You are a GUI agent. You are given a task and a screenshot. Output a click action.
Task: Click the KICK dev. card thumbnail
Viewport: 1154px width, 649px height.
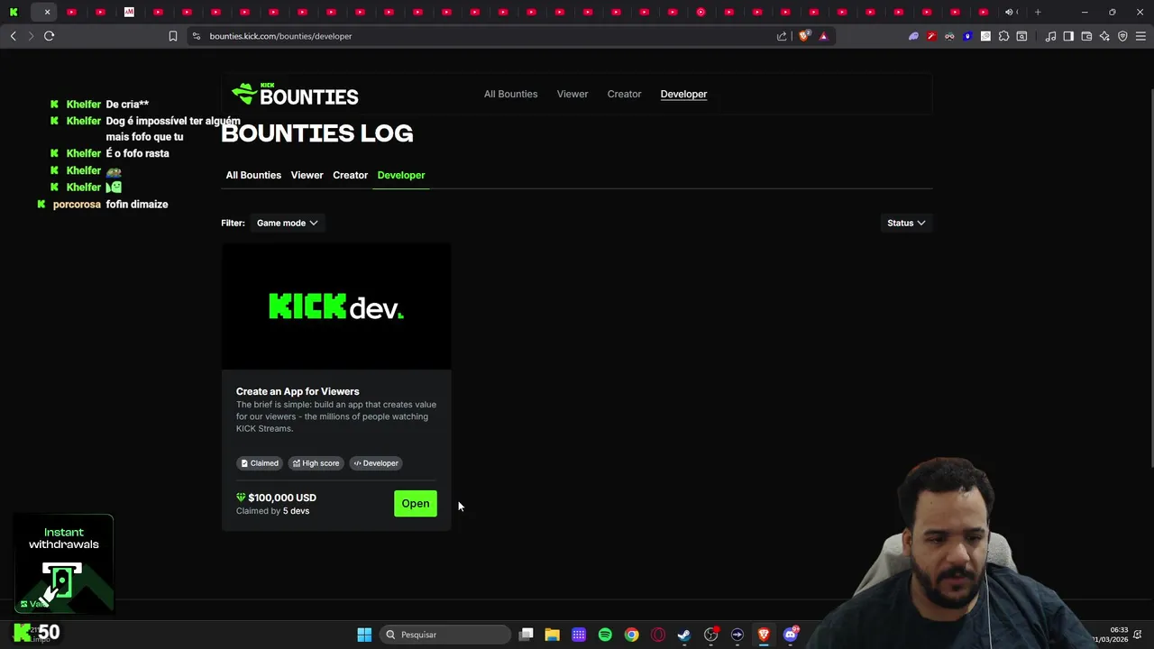[x=336, y=306]
